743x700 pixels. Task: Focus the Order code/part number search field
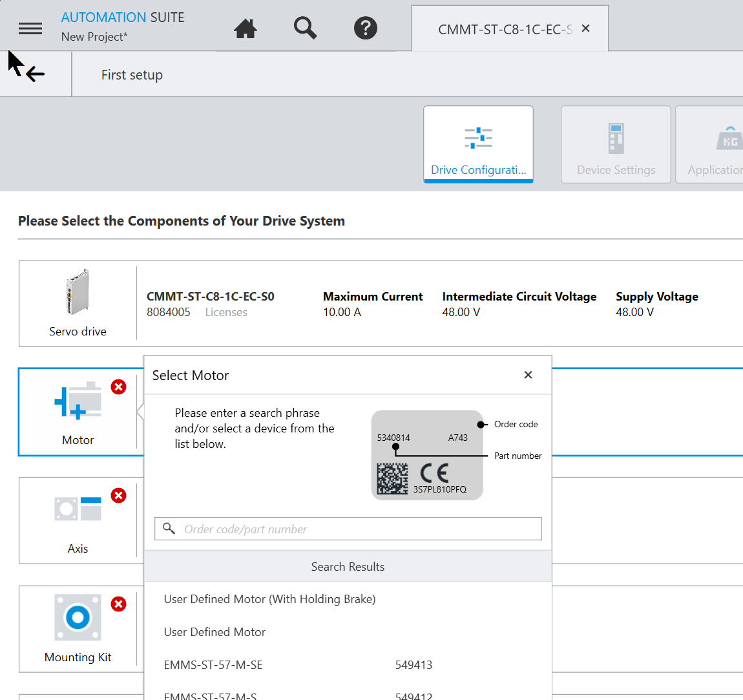pos(348,529)
